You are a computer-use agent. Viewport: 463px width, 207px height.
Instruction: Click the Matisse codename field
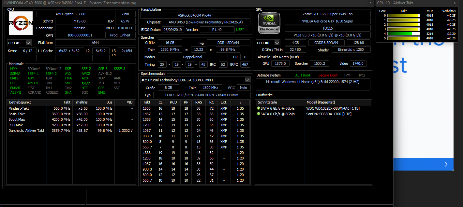click(x=80, y=28)
